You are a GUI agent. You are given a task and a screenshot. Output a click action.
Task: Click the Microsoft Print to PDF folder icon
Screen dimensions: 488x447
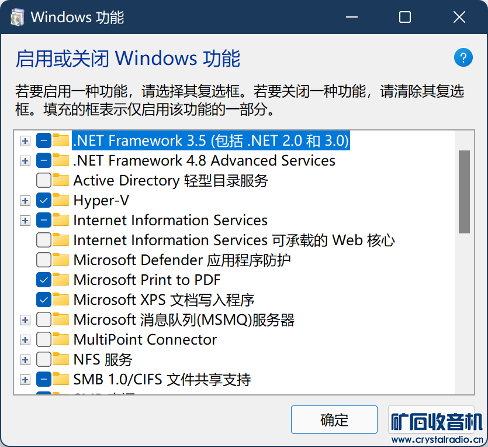(61, 280)
